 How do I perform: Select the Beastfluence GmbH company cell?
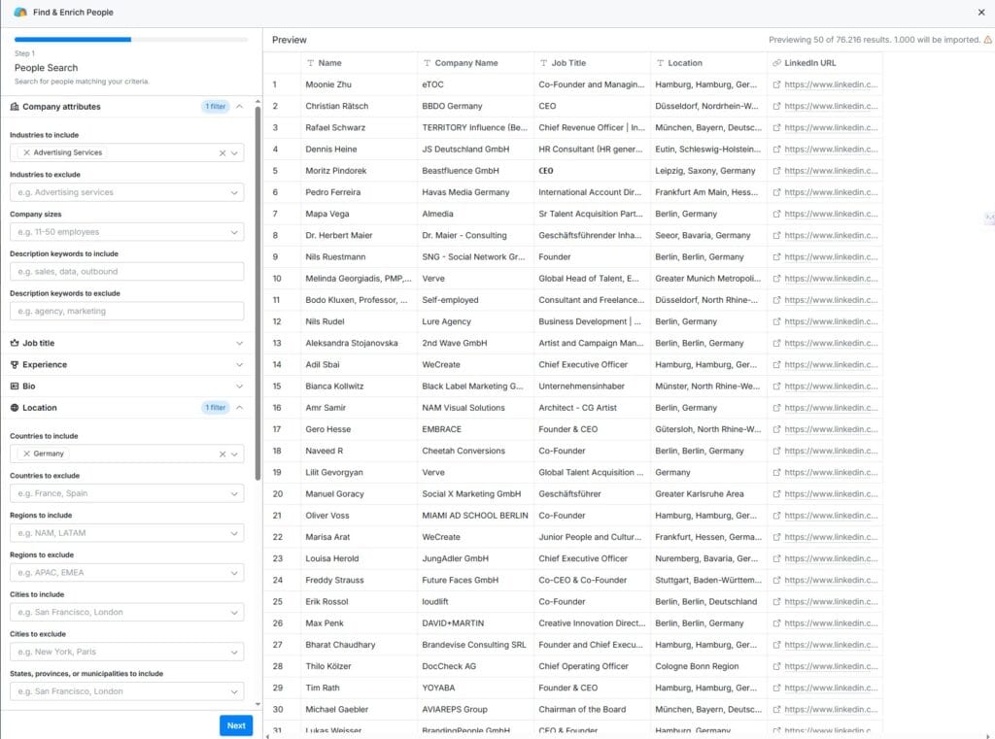tap(476, 171)
